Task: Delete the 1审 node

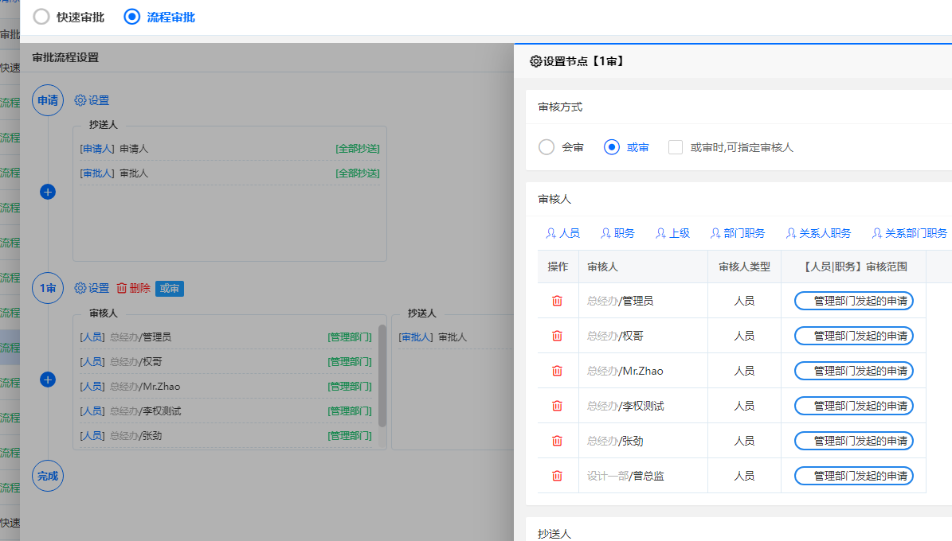Action: click(133, 288)
